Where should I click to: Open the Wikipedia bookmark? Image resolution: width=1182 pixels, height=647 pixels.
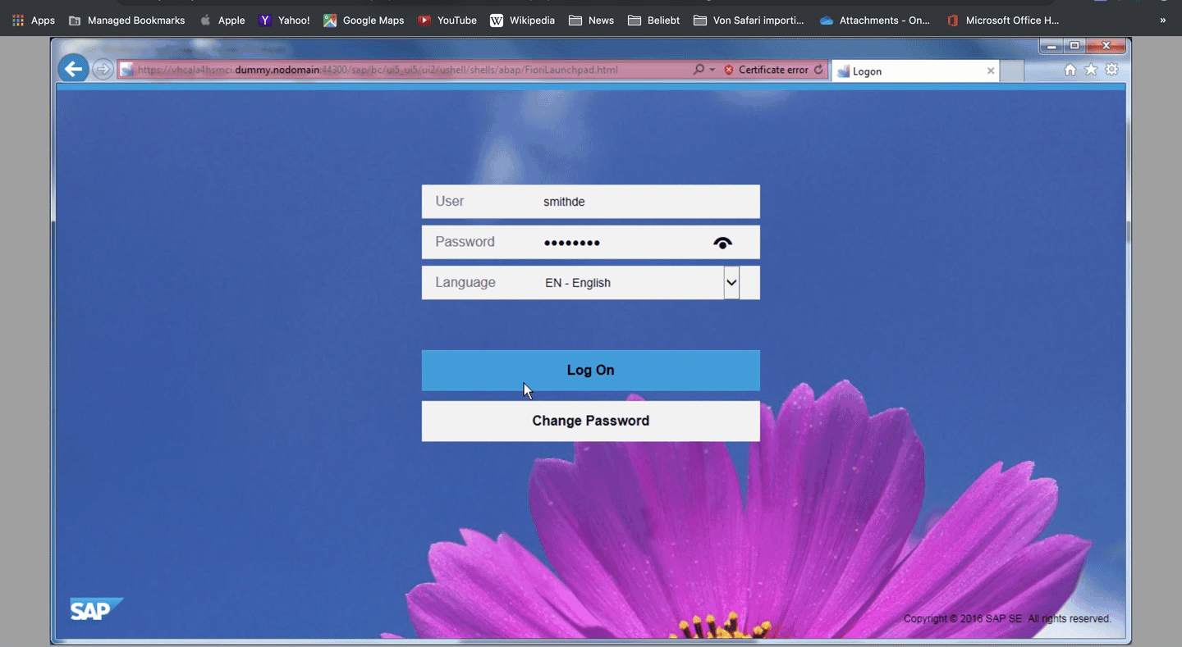pyautogui.click(x=522, y=21)
